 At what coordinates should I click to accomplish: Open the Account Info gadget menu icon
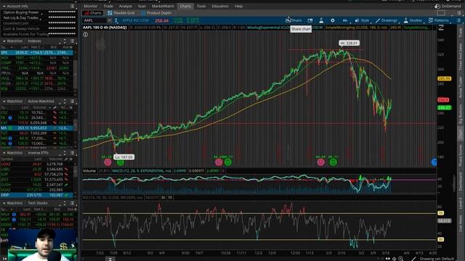[x=73, y=6]
